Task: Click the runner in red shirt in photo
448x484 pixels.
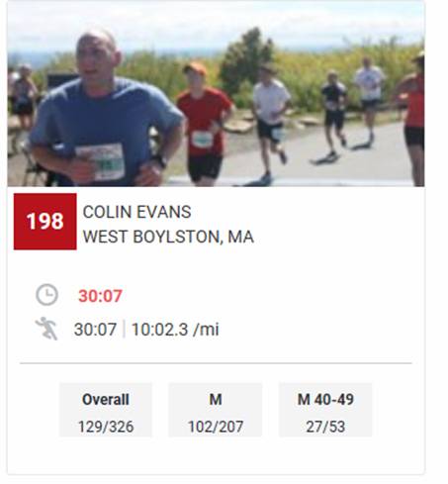Action: 204,124
